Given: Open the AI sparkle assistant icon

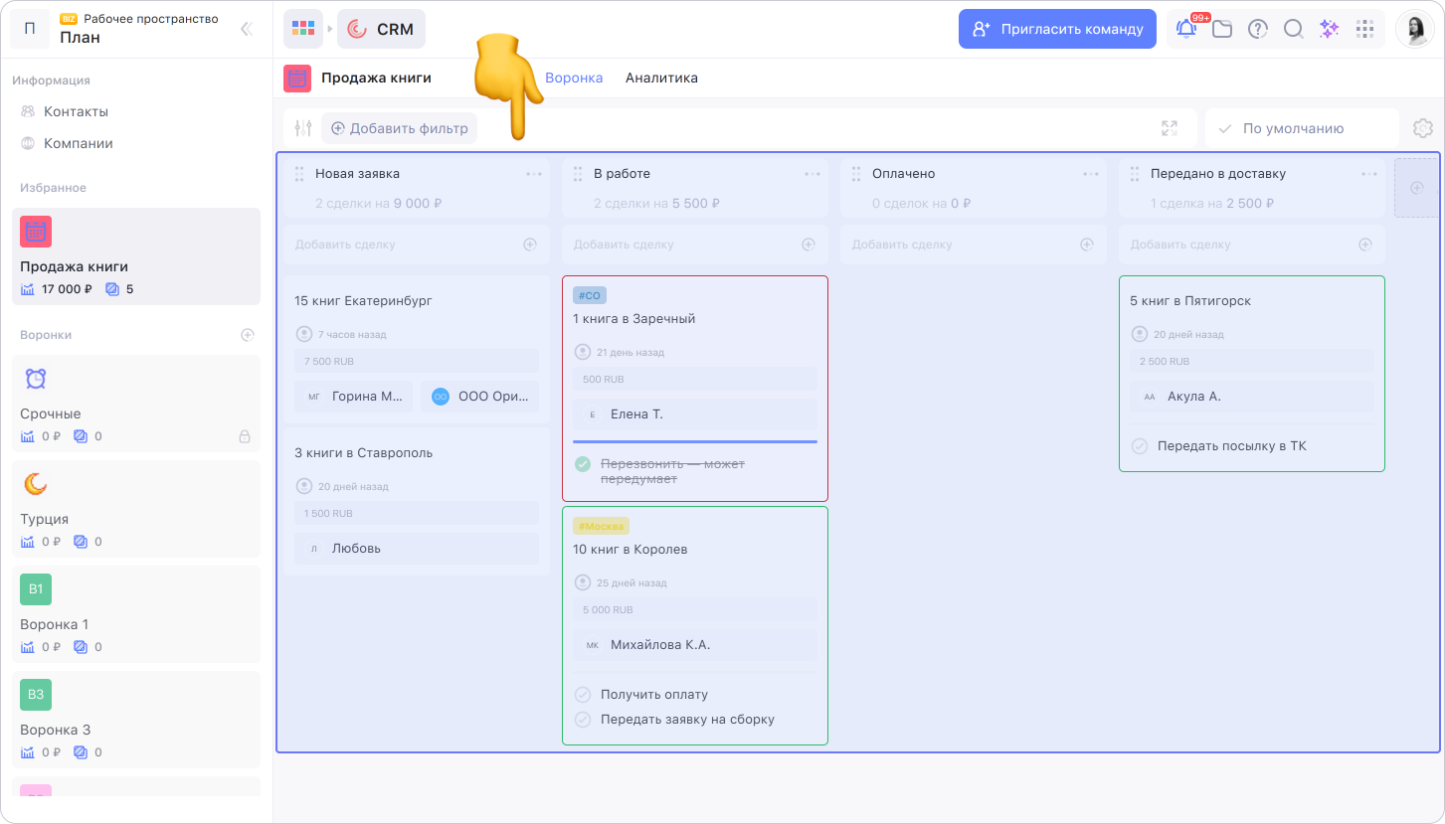Looking at the screenshot, I should click(x=1329, y=29).
